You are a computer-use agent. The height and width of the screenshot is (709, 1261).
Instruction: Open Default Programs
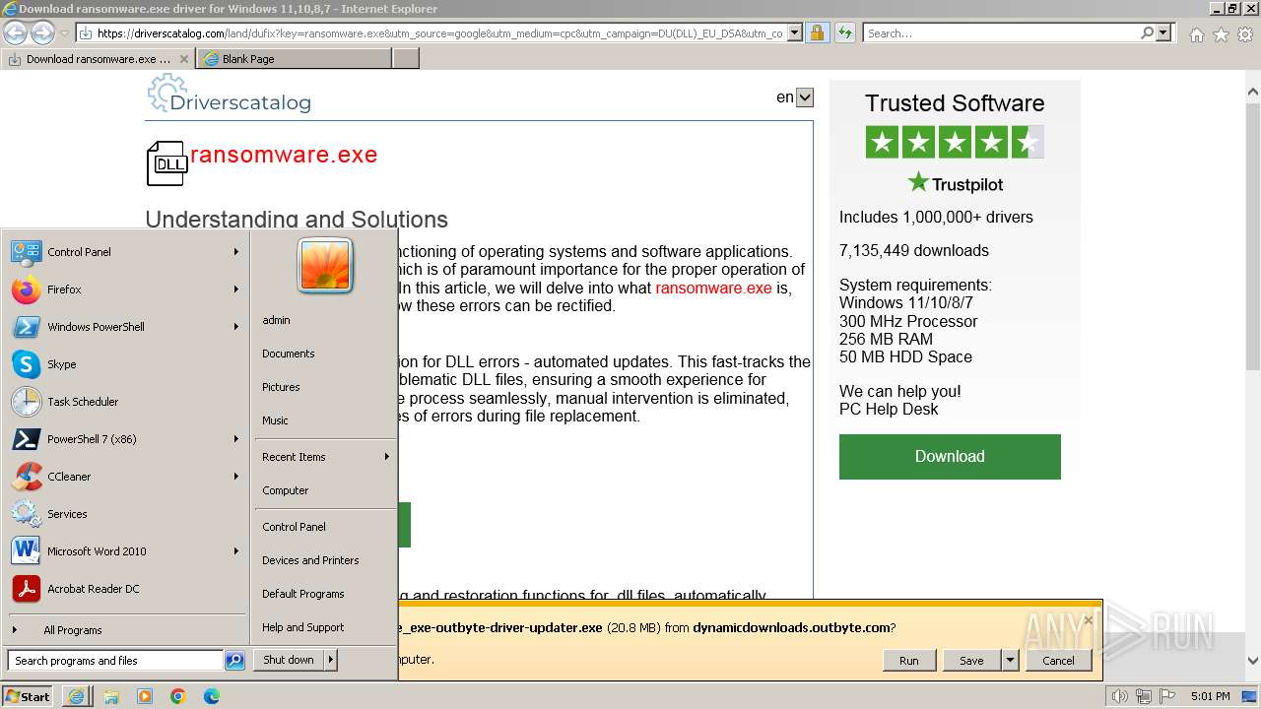click(x=302, y=594)
